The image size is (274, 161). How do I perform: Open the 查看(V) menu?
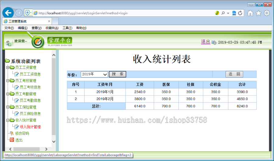click(x=36, y=28)
